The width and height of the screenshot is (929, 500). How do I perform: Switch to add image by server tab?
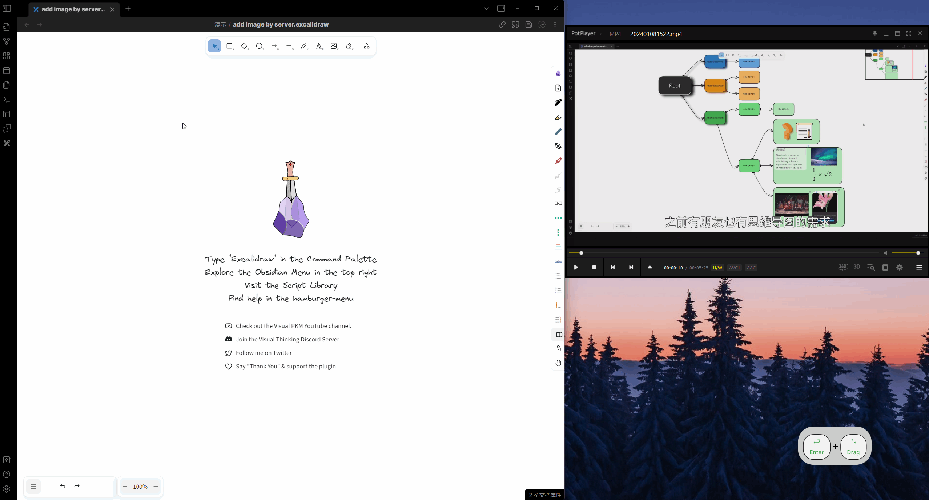(73, 9)
